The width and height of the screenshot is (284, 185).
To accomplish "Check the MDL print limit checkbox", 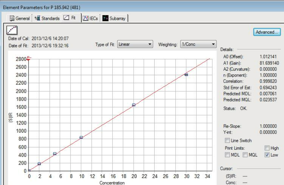I will point(228,155).
